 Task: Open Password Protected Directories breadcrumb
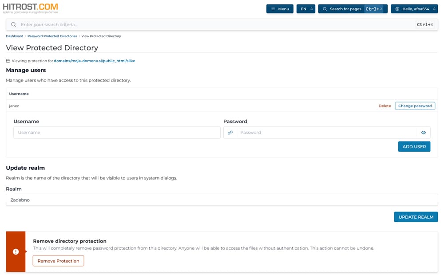[52, 36]
